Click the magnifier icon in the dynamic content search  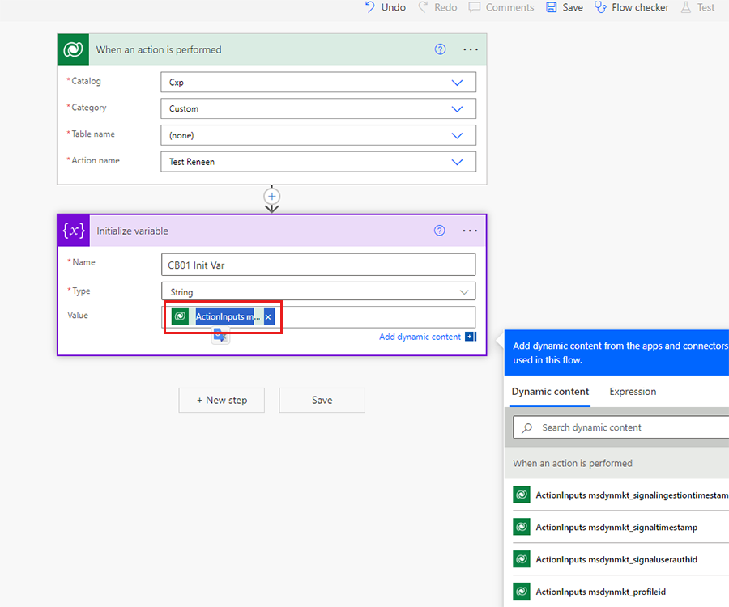tap(526, 428)
